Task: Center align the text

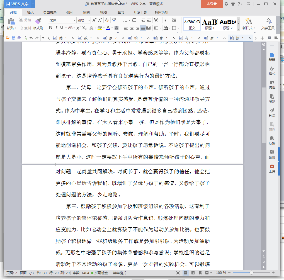Action: (132, 28)
